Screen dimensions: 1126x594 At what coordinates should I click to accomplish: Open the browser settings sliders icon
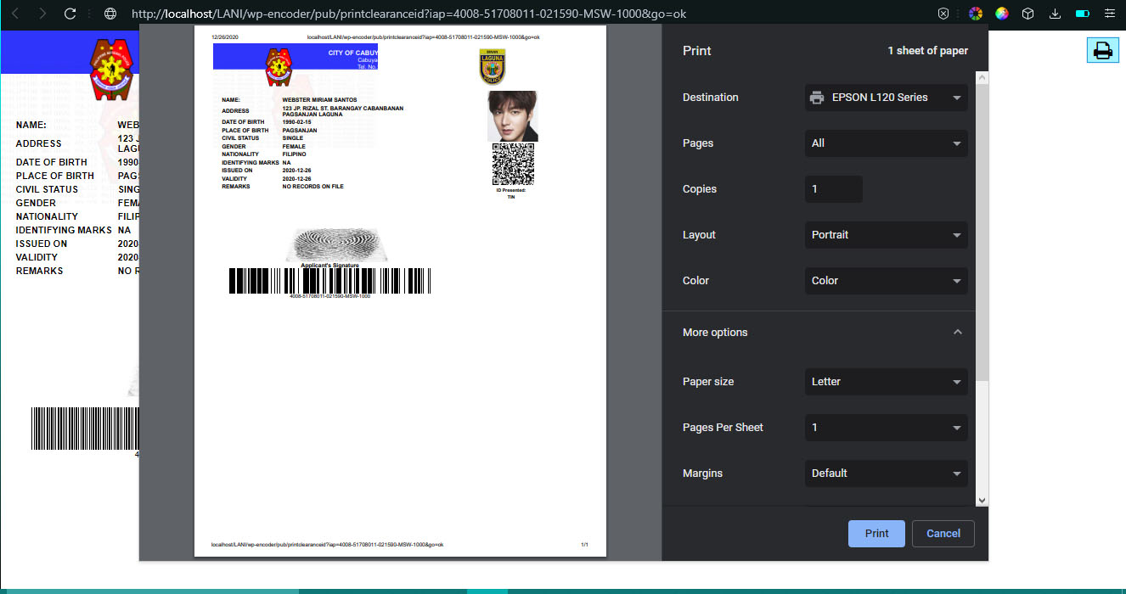click(1109, 14)
